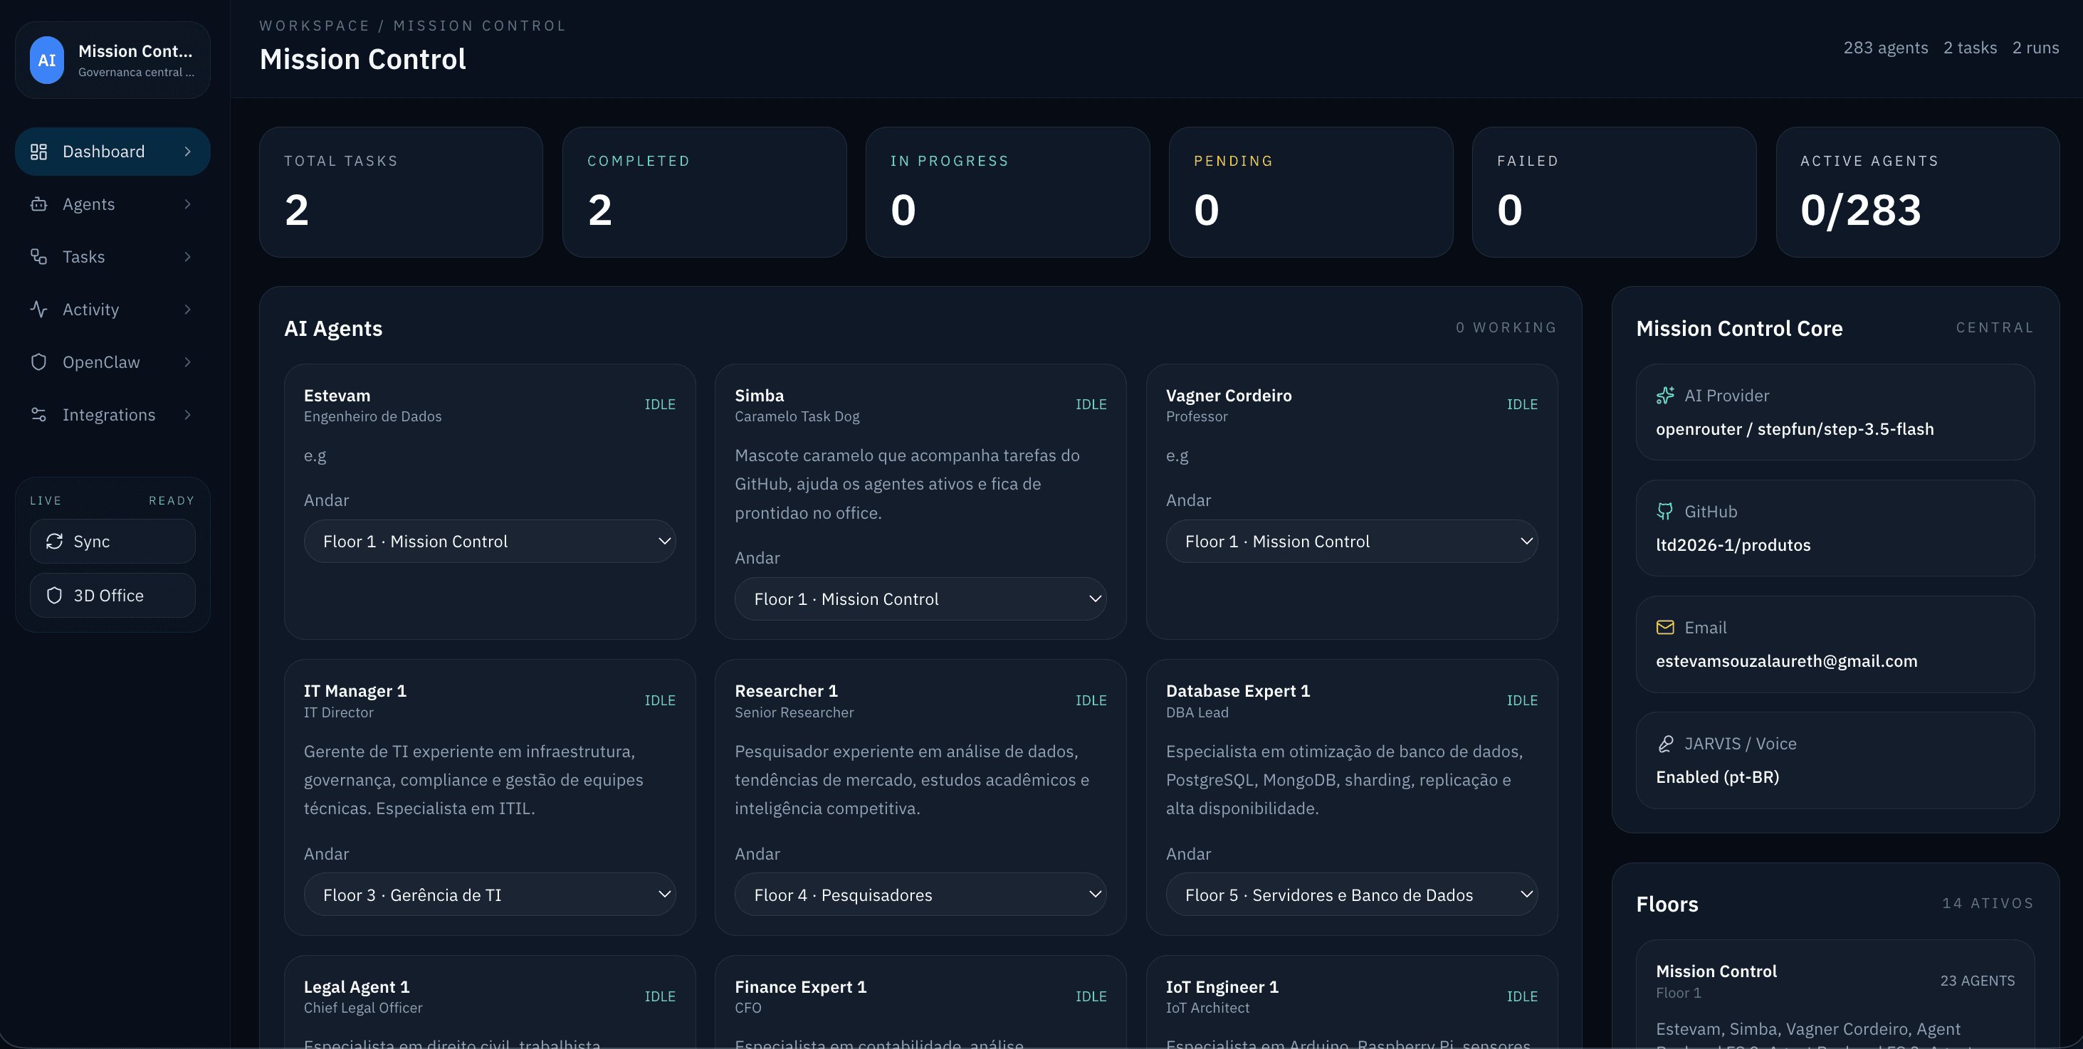This screenshot has height=1049, width=2083.
Task: Select the Pending stat card
Action: (1311, 192)
